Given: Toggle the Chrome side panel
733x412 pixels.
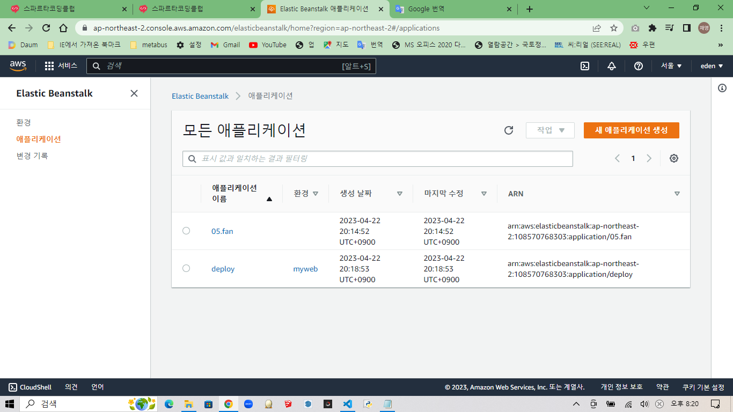Looking at the screenshot, I should [686, 28].
